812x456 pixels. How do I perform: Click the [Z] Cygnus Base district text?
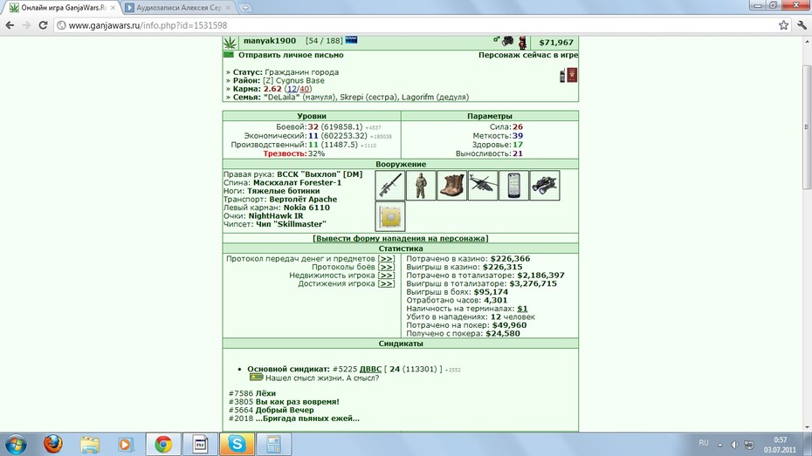[x=293, y=81]
